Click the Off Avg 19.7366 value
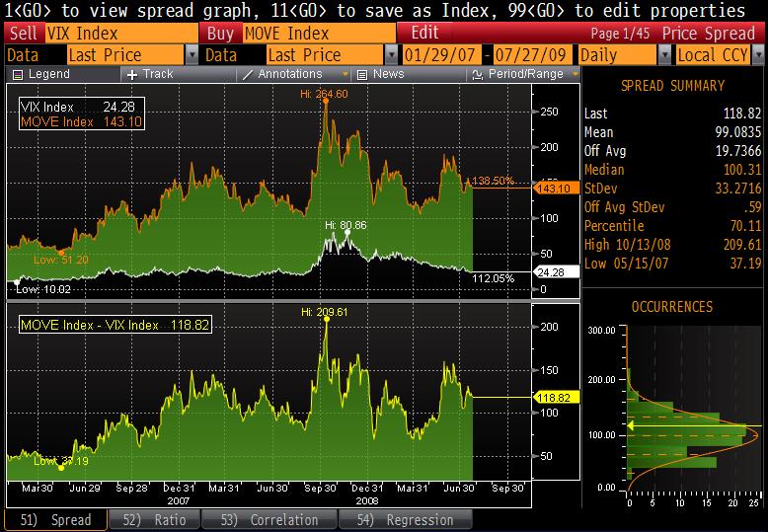Screen dimensions: 768x532 click(738, 151)
